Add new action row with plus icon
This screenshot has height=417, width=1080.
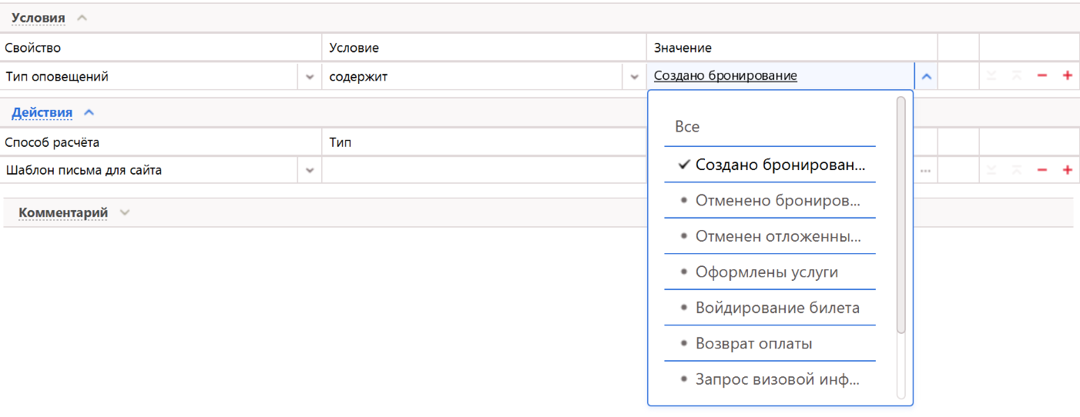[1067, 170]
